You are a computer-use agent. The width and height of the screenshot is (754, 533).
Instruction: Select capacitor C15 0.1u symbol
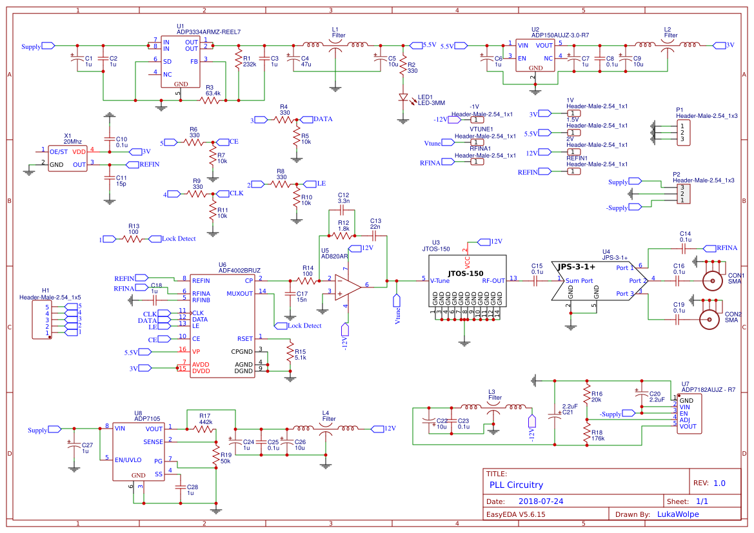[535, 280]
